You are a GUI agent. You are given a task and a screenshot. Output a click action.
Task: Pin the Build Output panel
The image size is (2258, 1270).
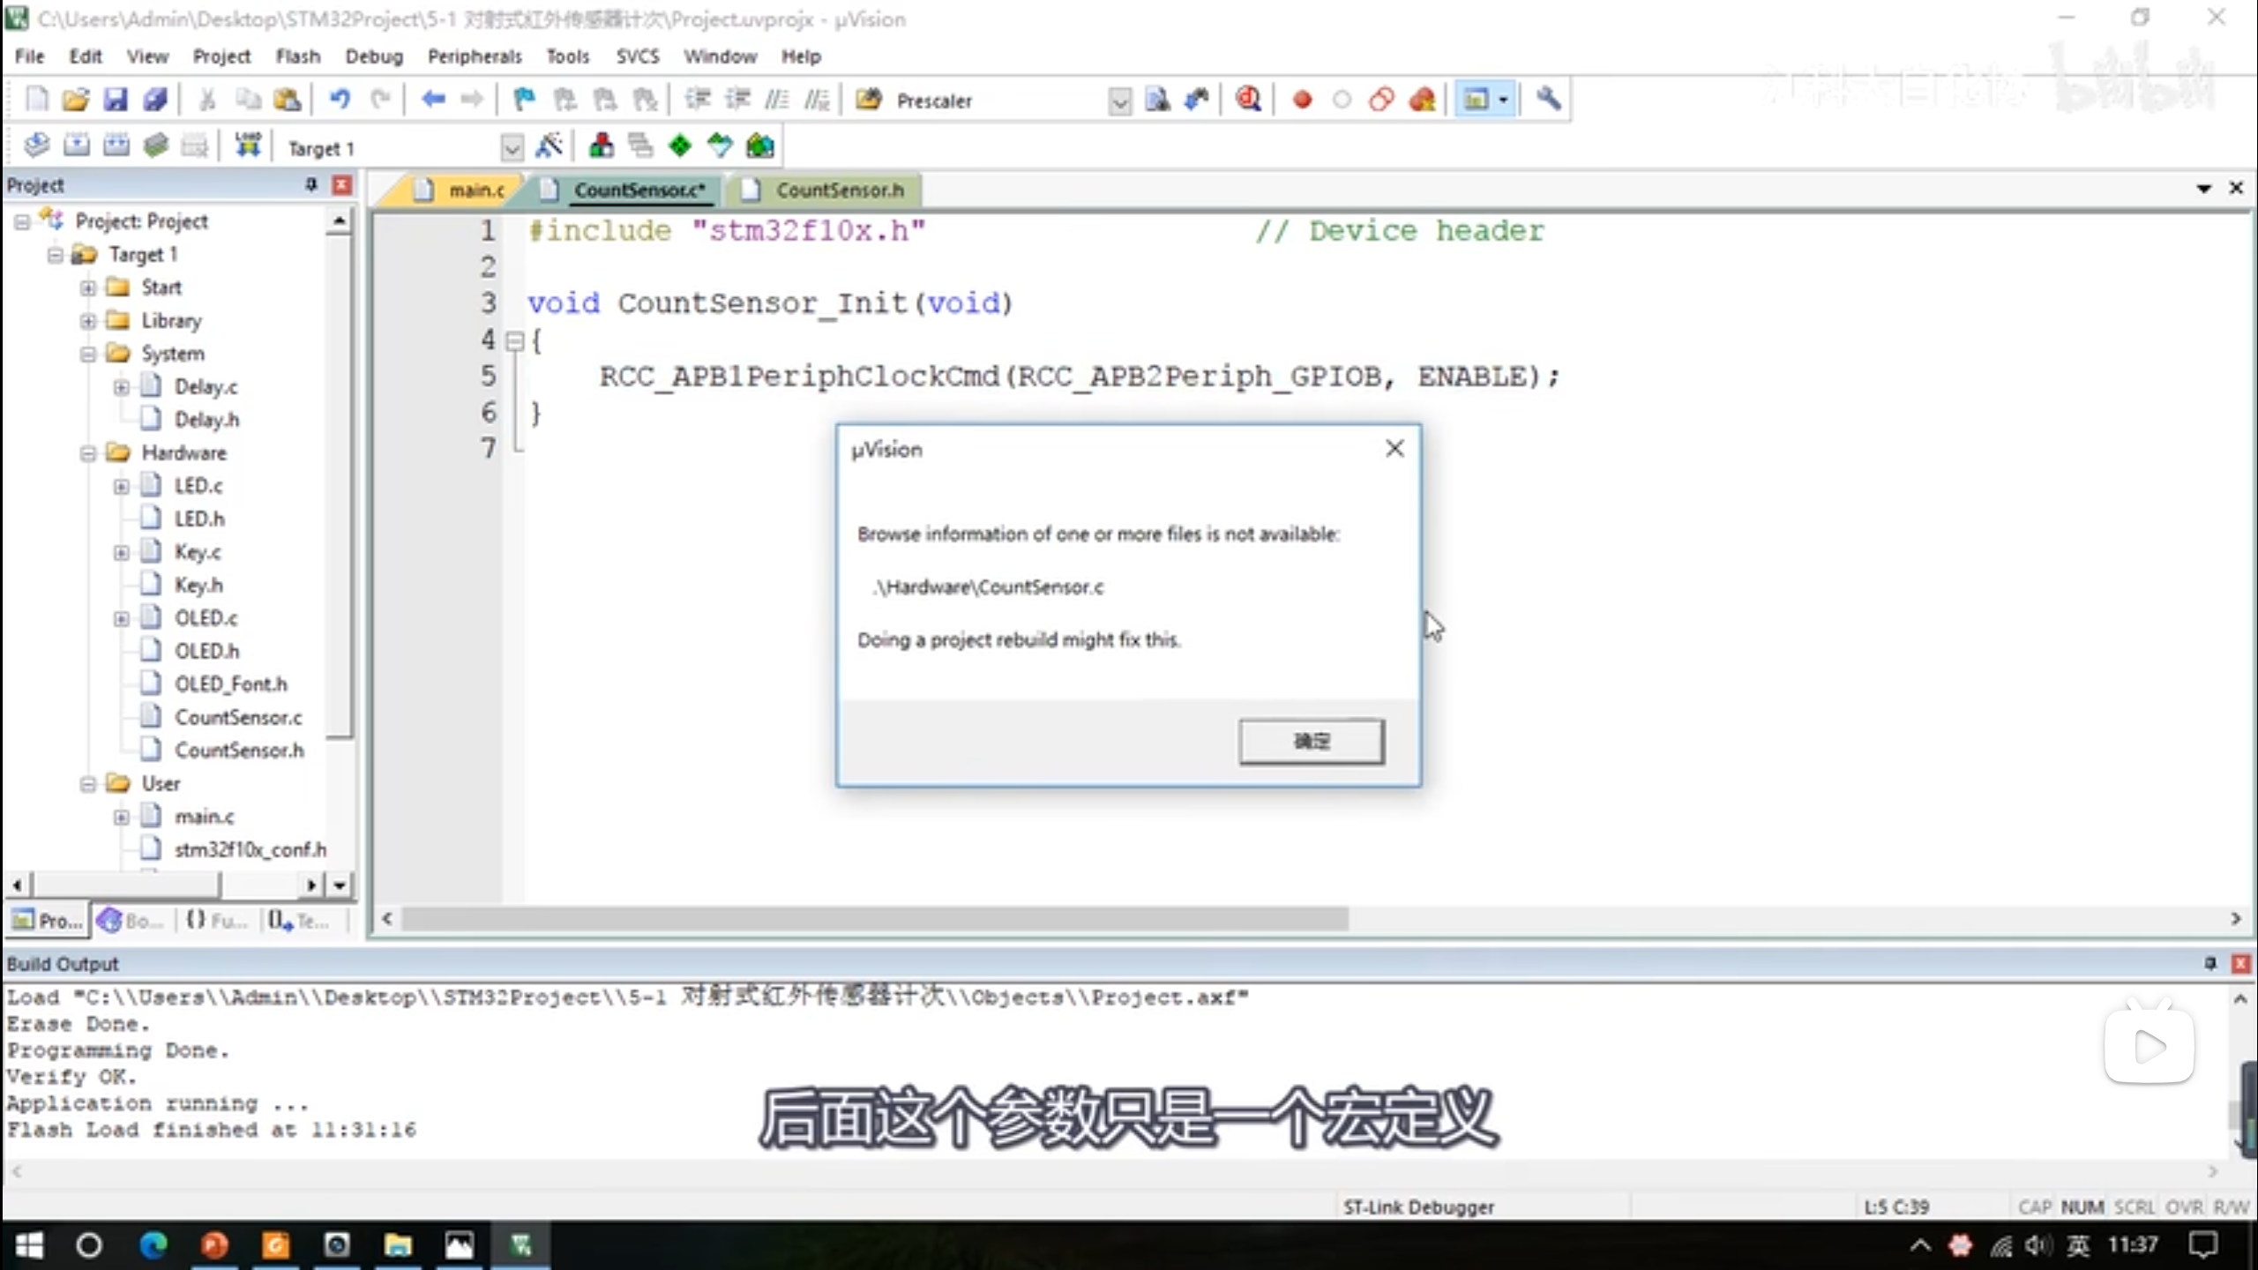pyautogui.click(x=2209, y=963)
